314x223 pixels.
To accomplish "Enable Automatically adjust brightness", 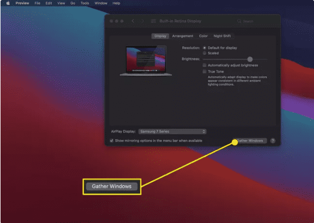I will click(205, 65).
